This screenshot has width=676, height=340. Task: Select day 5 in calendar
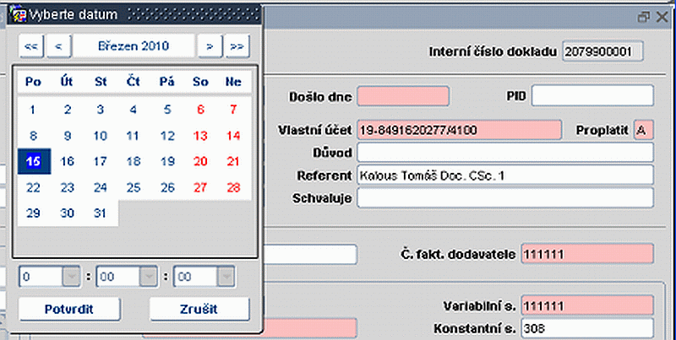point(167,110)
